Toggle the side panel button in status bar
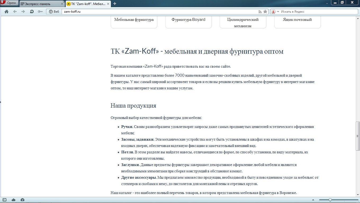The width and height of the screenshot is (360, 203). pyautogui.click(x=4, y=200)
